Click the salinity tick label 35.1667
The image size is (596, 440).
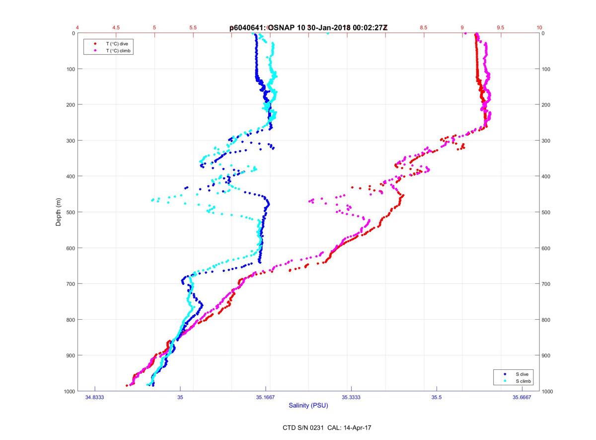266,398
